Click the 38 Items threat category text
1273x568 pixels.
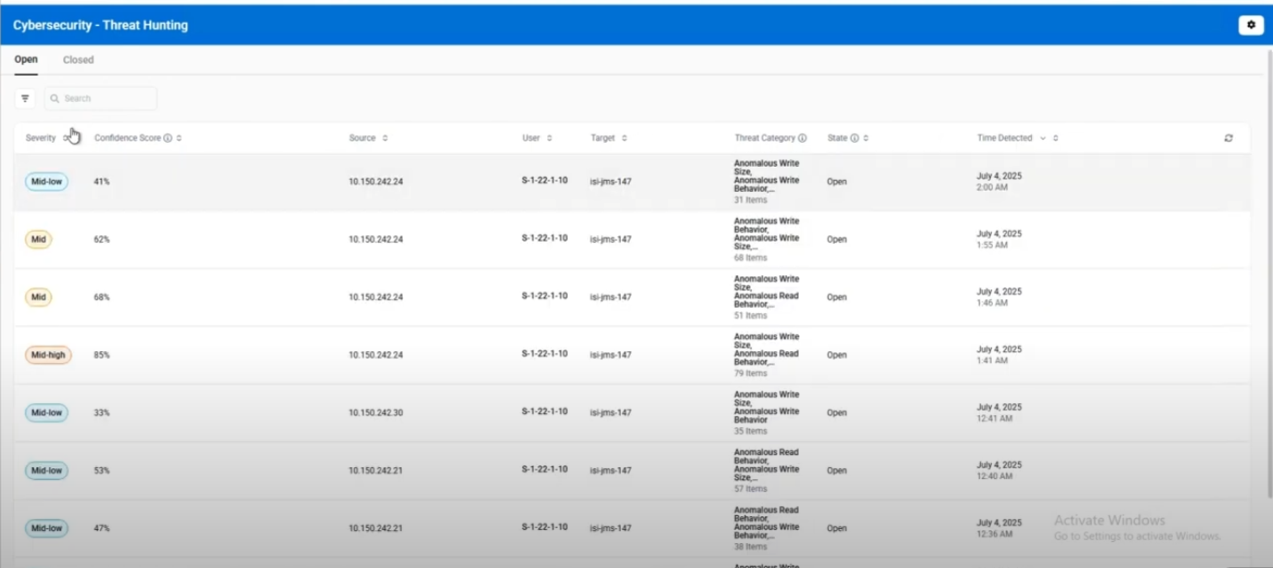[751, 547]
